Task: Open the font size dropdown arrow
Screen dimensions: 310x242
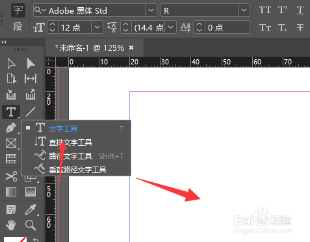Action: click(97, 27)
